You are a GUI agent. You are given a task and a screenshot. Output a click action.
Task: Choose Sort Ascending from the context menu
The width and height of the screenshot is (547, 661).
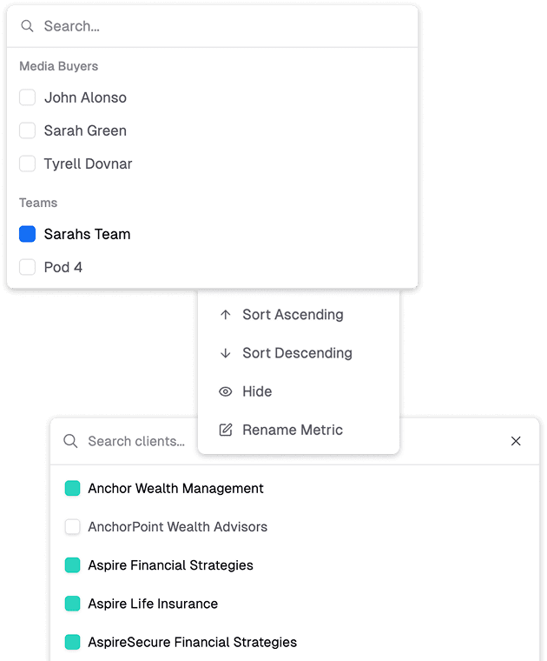[x=293, y=315]
